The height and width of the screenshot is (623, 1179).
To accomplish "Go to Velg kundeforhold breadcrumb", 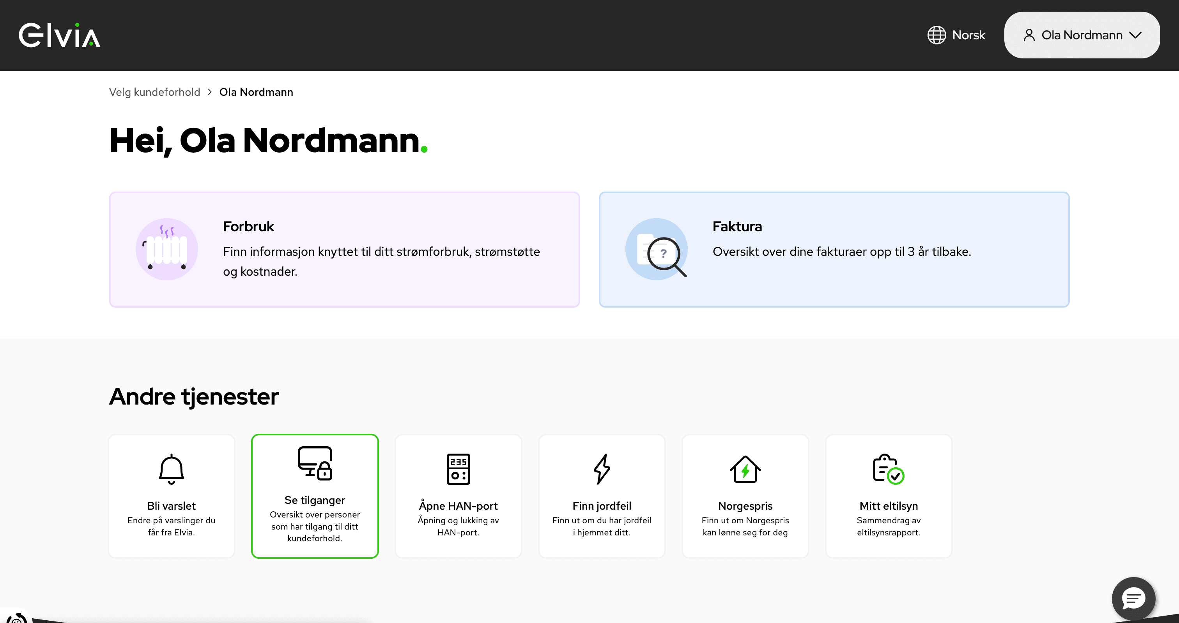I will coord(154,92).
